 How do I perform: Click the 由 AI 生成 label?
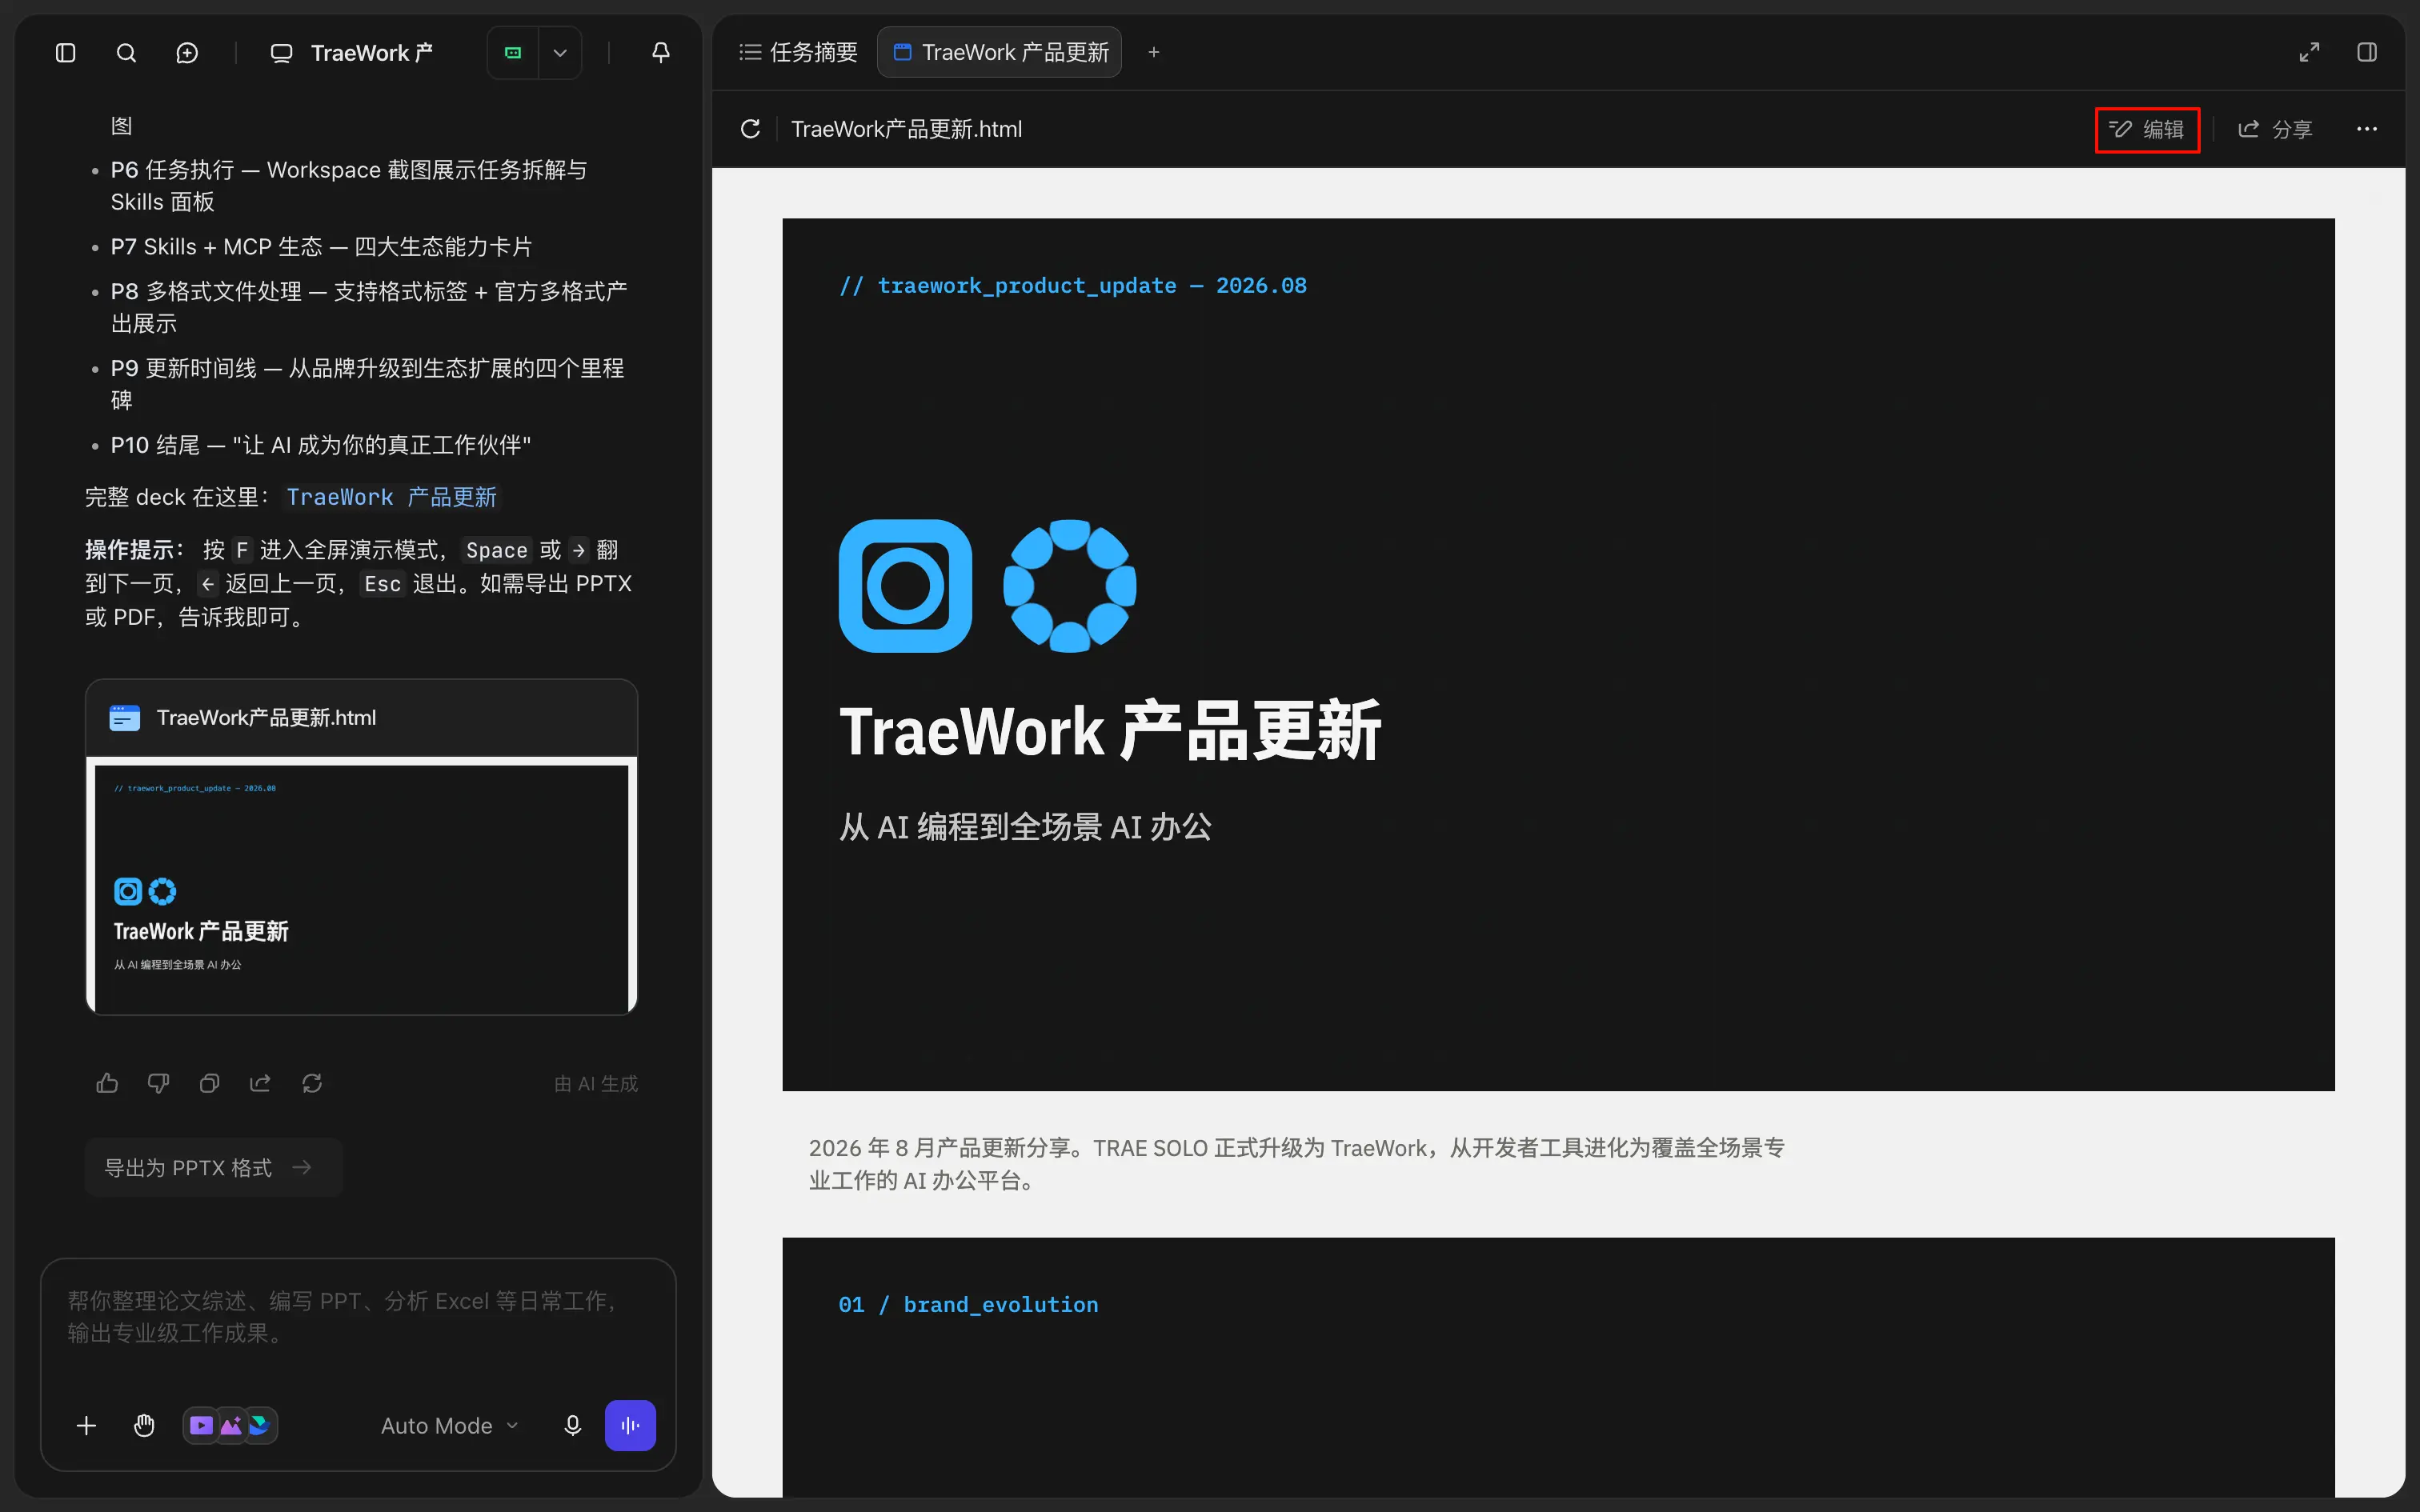(x=596, y=1084)
